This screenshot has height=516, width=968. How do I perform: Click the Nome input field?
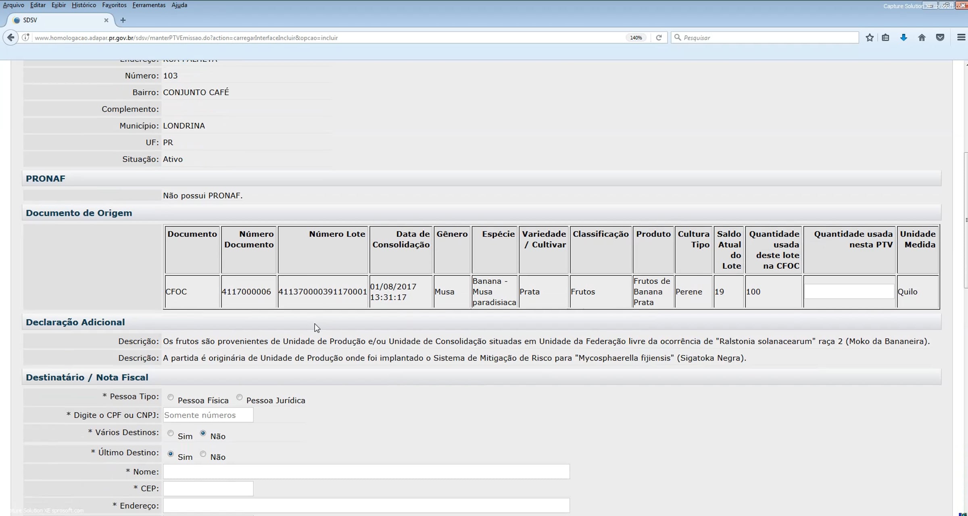tap(366, 472)
